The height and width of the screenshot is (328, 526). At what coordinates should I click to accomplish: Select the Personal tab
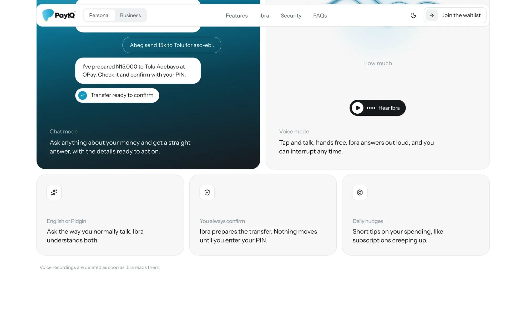click(x=99, y=15)
